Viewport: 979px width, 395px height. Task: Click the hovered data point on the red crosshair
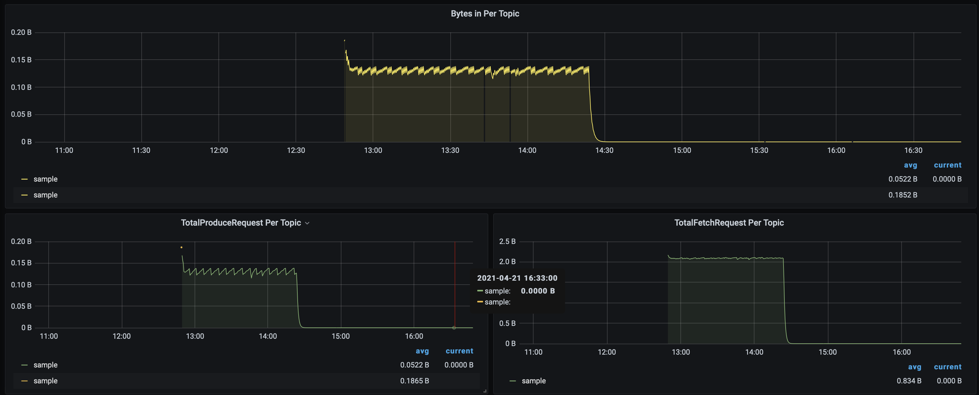[454, 327]
